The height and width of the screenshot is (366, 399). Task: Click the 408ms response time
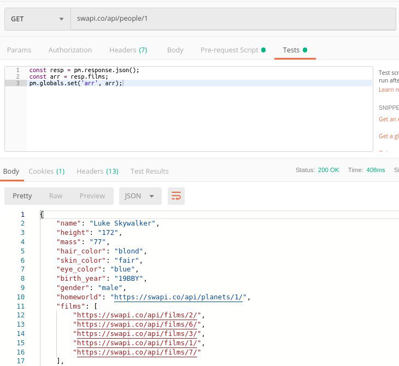tap(375, 170)
